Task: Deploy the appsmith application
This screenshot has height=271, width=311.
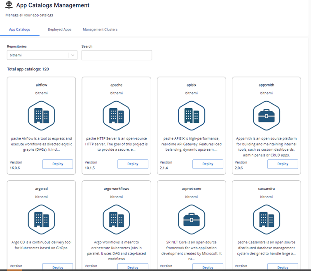Action: click(283, 164)
